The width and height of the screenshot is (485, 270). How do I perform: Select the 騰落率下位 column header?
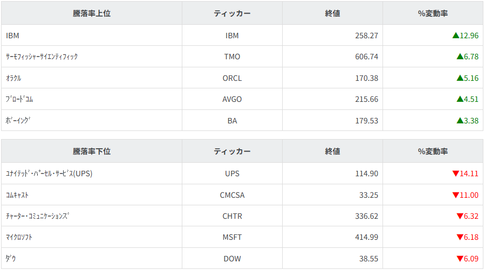click(92, 151)
